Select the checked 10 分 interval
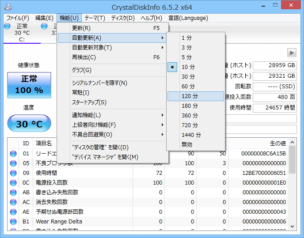304x238 pixels. (x=196, y=67)
